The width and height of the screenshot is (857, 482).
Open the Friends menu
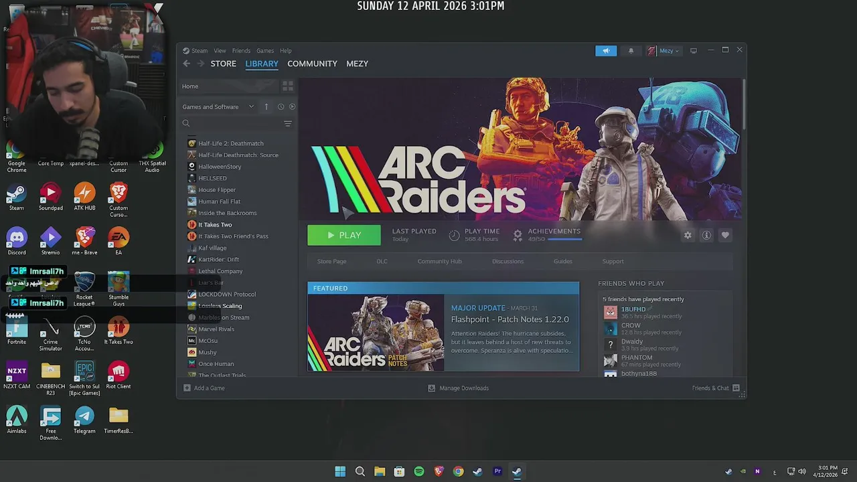pyautogui.click(x=241, y=51)
